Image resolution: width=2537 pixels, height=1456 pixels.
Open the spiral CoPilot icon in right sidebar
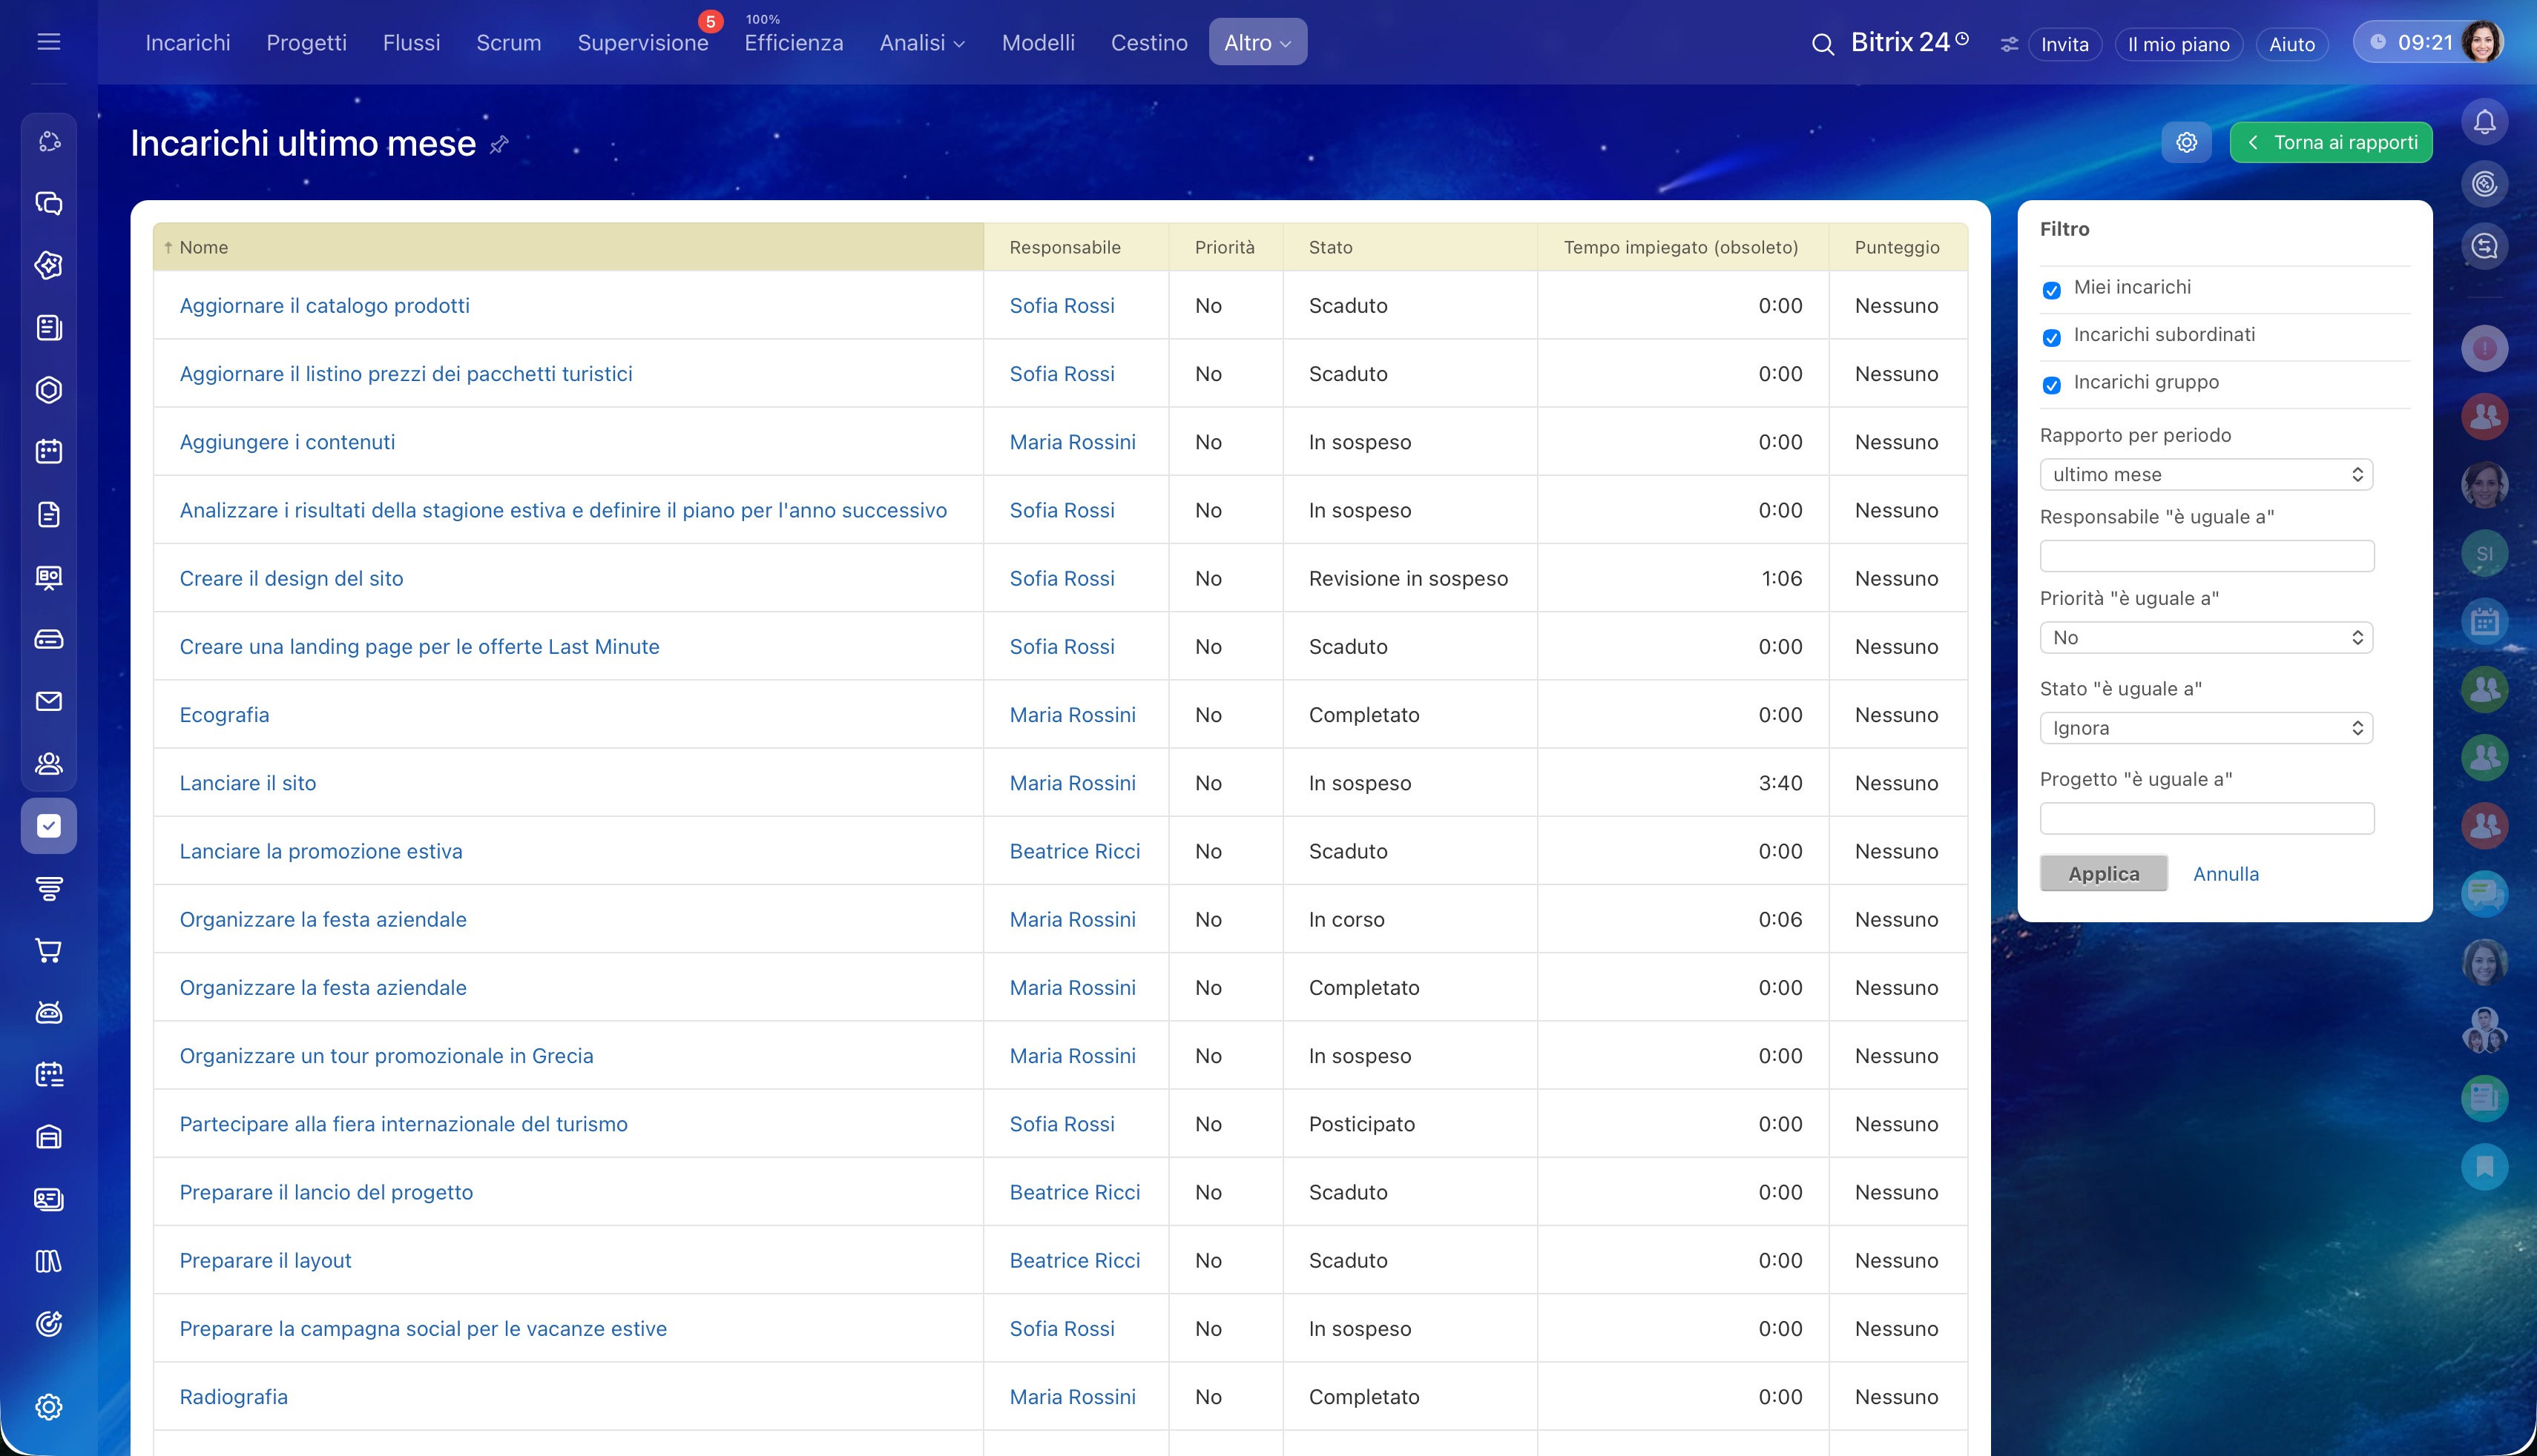point(2485,184)
